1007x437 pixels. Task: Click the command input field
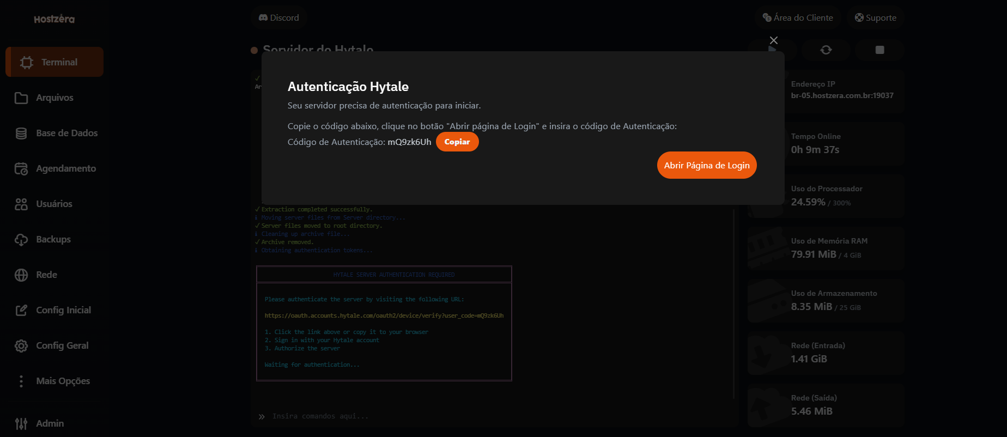click(x=490, y=416)
